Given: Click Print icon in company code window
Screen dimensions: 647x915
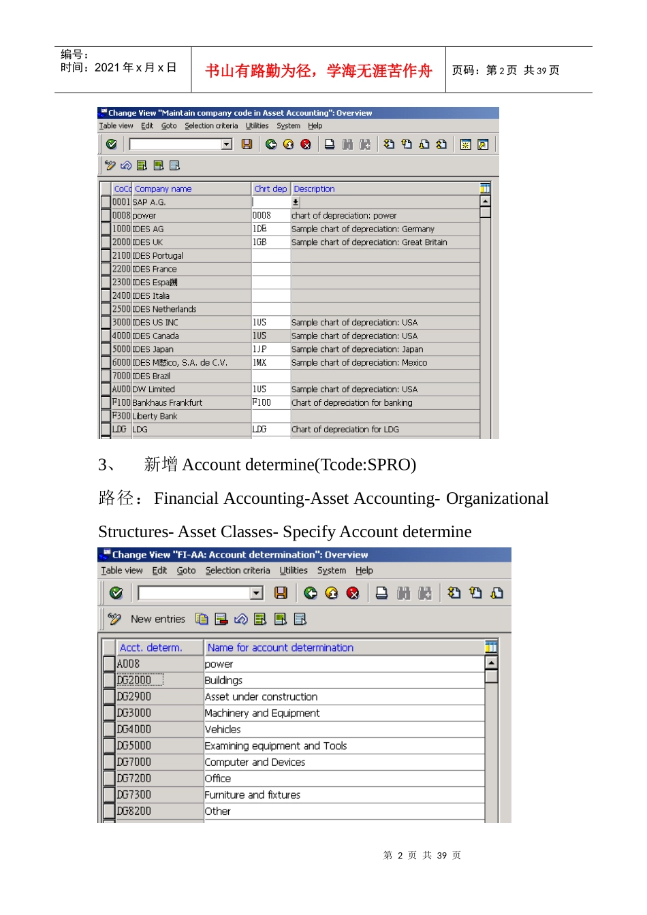Looking at the screenshot, I should coord(330,144).
